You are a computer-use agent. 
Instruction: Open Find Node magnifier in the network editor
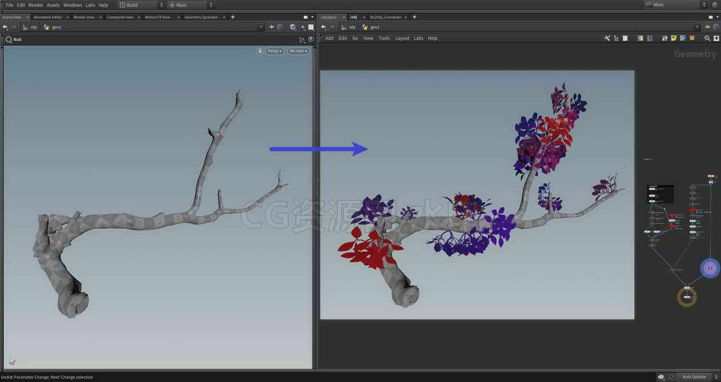pyautogui.click(x=707, y=38)
